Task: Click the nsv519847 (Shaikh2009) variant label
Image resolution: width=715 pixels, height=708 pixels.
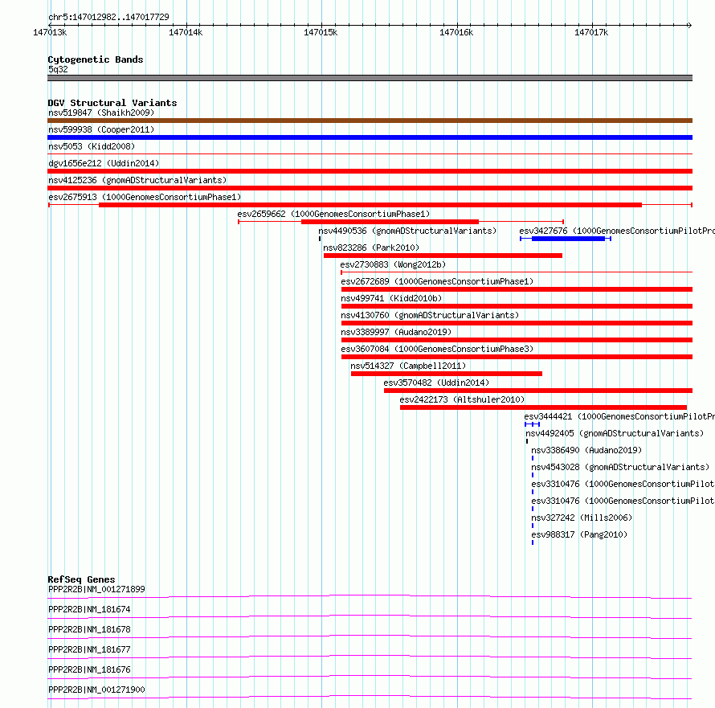Action: (101, 113)
